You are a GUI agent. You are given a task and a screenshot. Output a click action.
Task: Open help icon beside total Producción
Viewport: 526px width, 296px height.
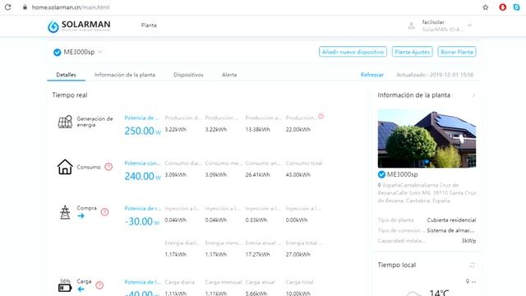tap(321, 117)
